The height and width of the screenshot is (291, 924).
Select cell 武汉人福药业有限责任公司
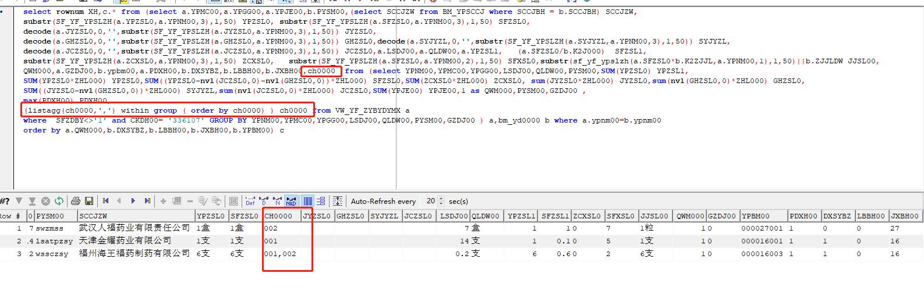[x=136, y=228]
